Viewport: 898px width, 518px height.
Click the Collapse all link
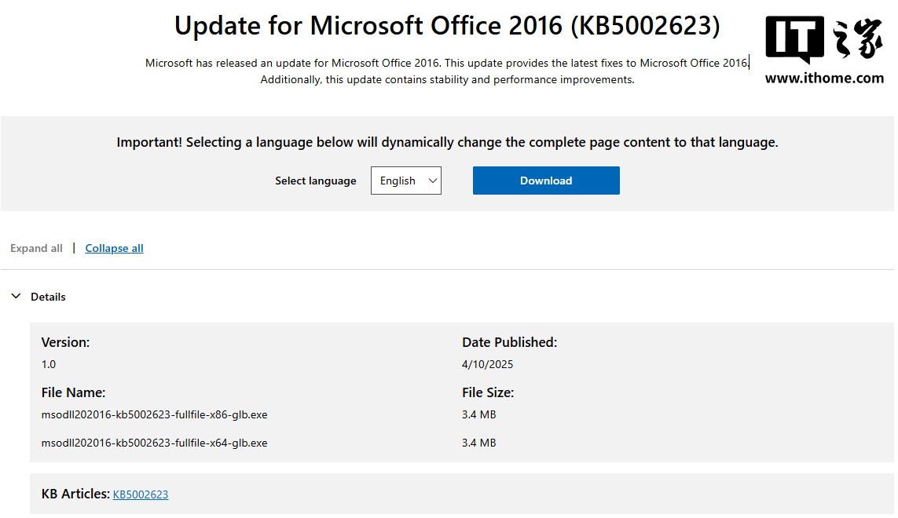pyautogui.click(x=114, y=248)
